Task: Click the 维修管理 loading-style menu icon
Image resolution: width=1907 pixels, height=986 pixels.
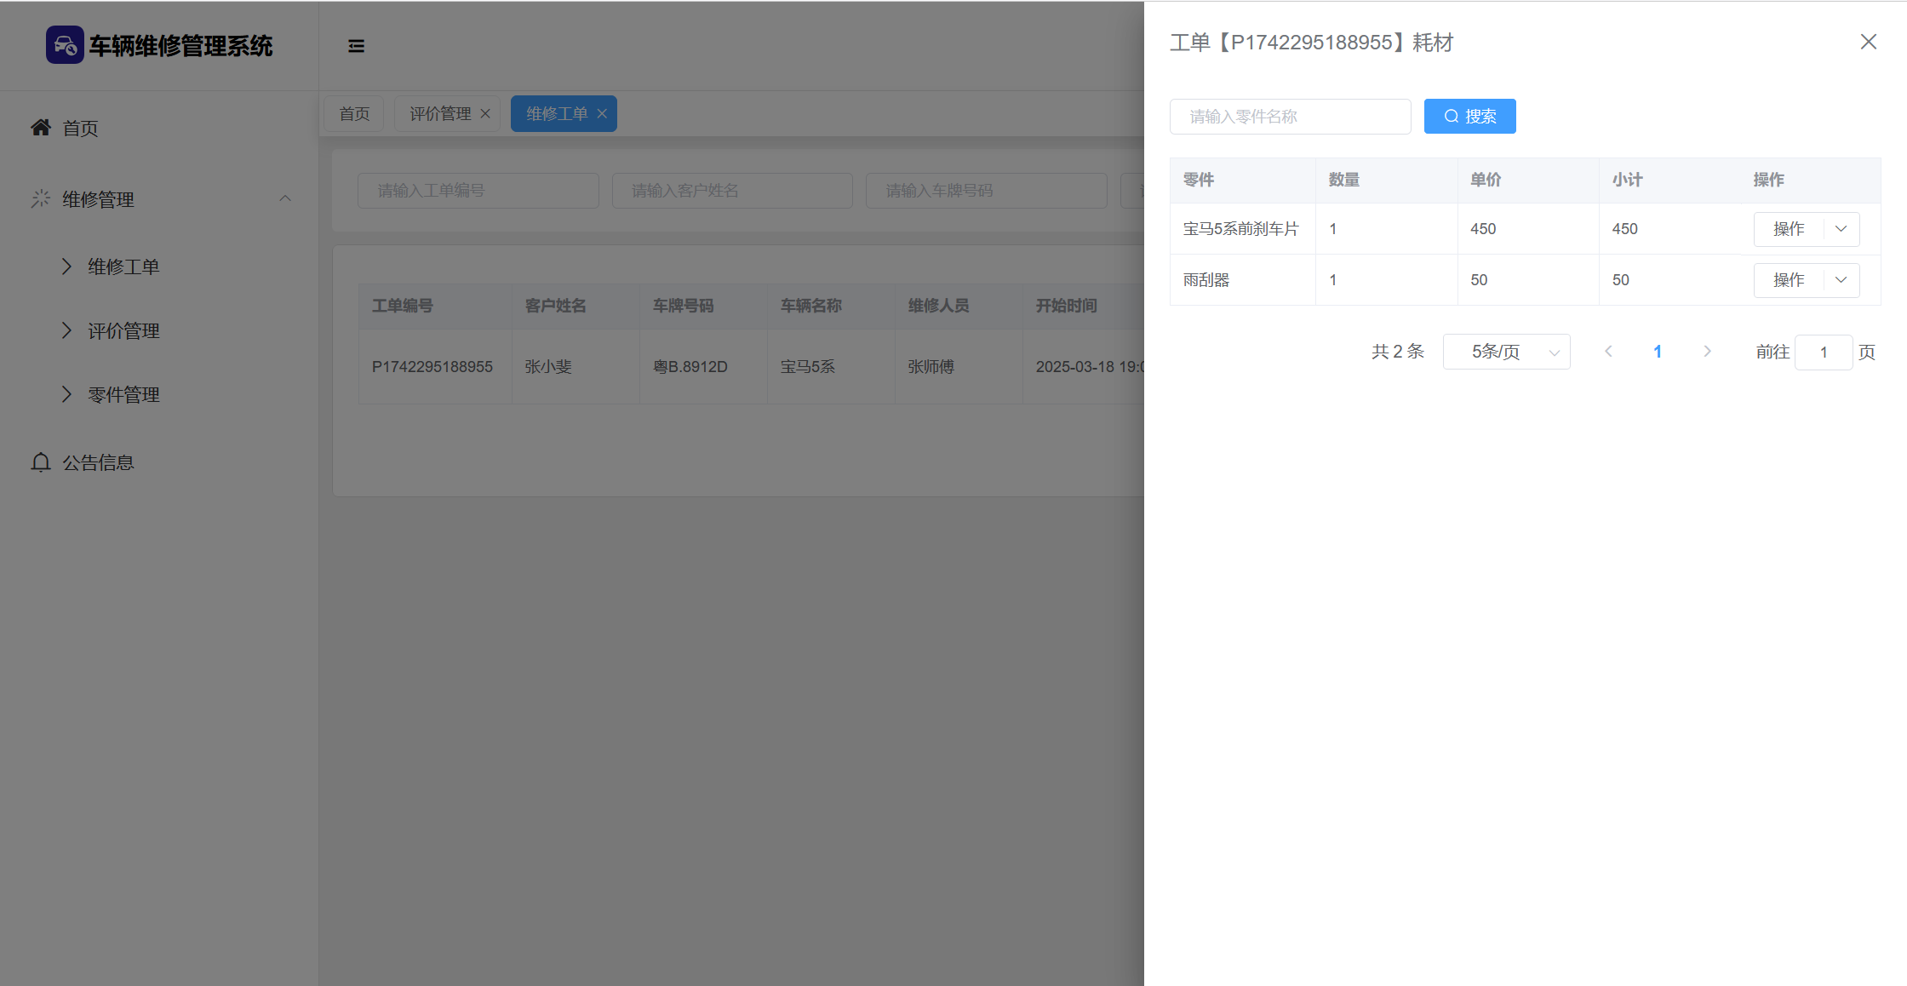Action: 41,199
